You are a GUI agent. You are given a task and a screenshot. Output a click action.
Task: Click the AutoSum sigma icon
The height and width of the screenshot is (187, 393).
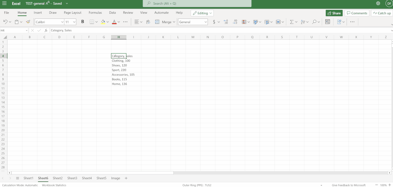point(292,22)
